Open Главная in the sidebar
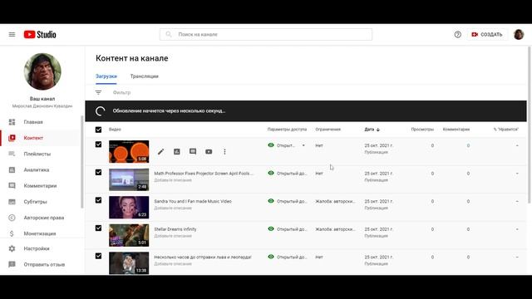Image resolution: width=532 pixels, height=299 pixels. 33,122
